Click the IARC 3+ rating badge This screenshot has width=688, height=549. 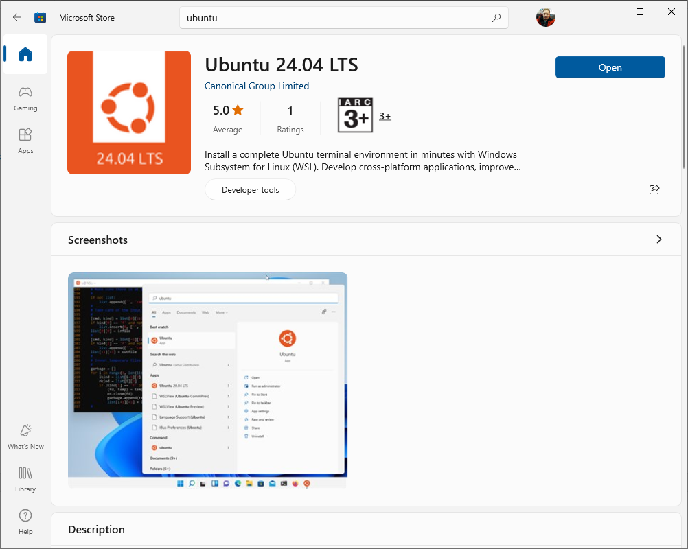click(355, 115)
